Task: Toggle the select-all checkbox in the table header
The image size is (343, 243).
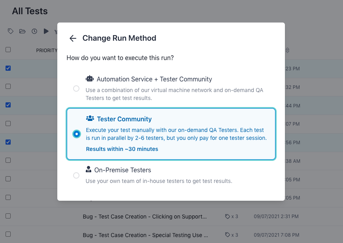Action: [8, 50]
